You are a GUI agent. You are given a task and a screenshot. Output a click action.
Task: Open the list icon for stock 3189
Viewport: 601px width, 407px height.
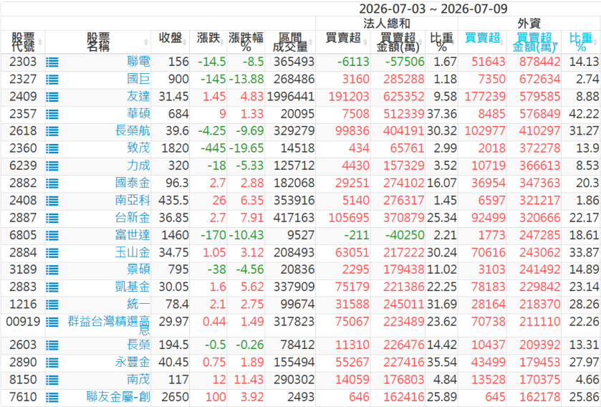coord(52,270)
